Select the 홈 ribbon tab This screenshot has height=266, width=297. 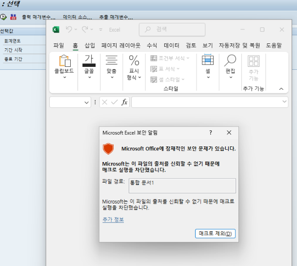[76, 45]
